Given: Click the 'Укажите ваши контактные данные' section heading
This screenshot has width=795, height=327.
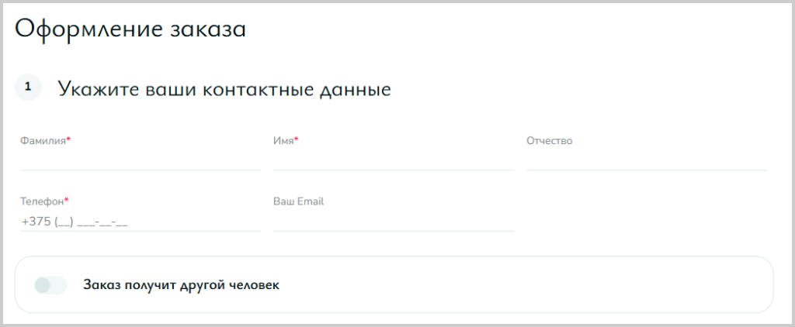Looking at the screenshot, I should pyautogui.click(x=224, y=88).
